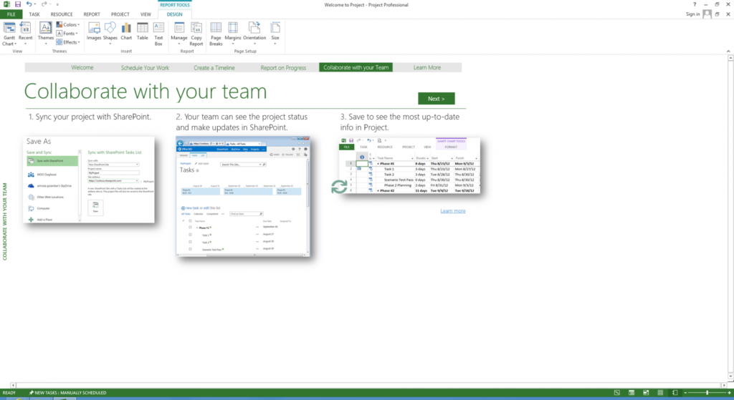
Task: Click the Learn more hyperlink
Action: 453,211
